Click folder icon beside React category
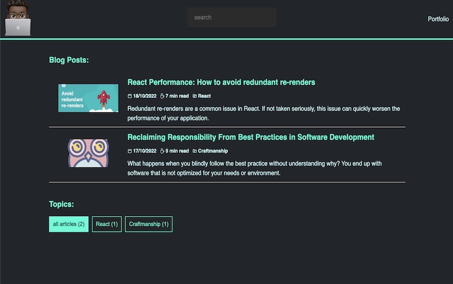 pos(194,96)
